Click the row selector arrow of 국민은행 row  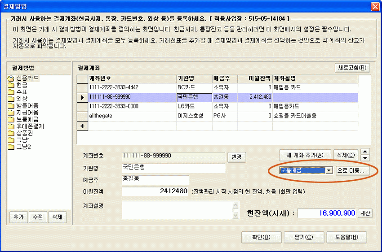(82, 97)
